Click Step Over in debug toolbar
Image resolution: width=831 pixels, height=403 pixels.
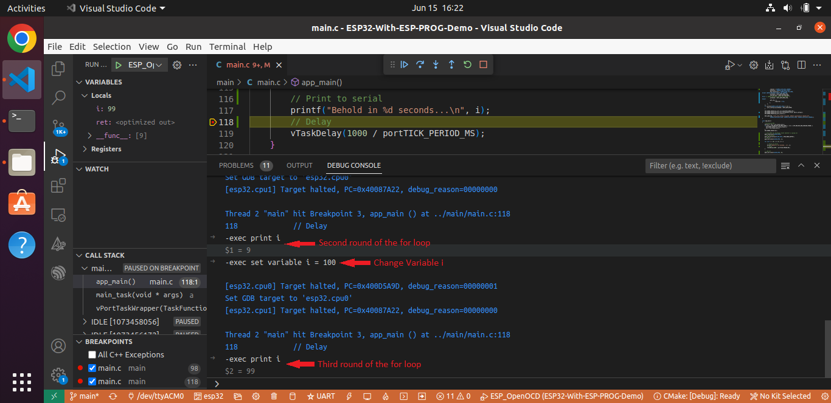pyautogui.click(x=420, y=64)
